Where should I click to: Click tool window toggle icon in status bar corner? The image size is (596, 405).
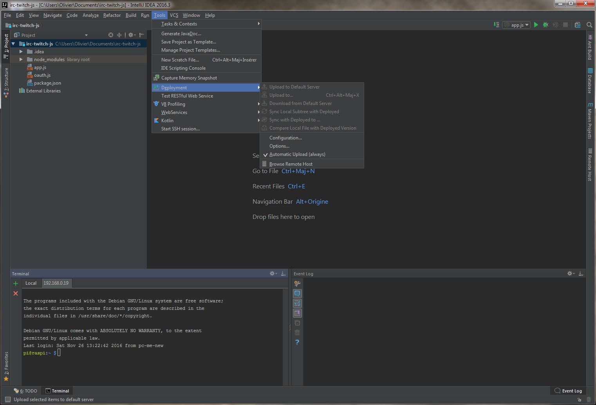[7, 400]
